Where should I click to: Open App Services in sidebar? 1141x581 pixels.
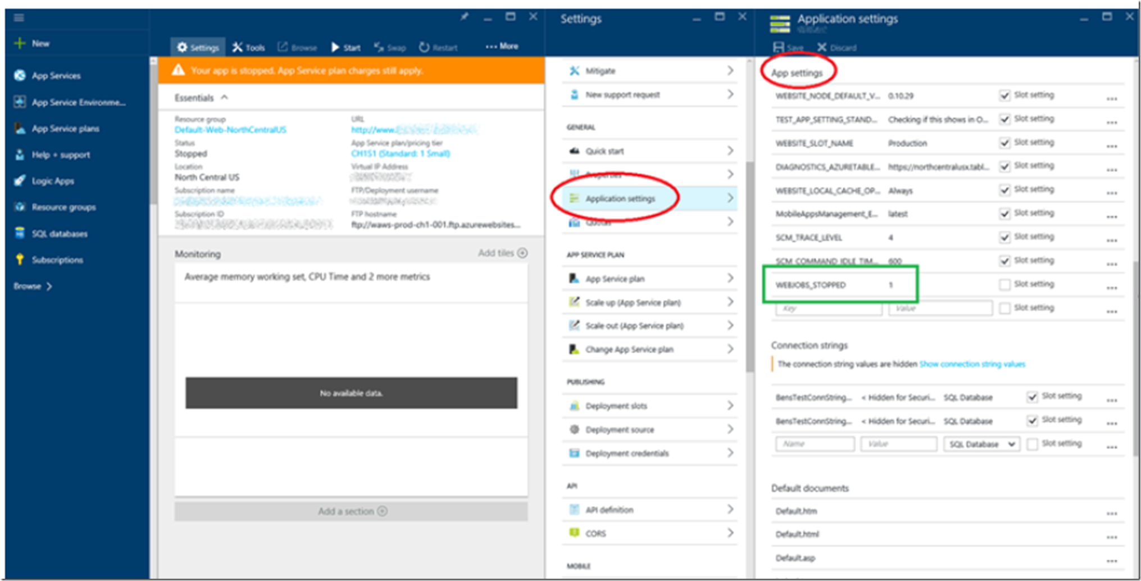[x=56, y=76]
